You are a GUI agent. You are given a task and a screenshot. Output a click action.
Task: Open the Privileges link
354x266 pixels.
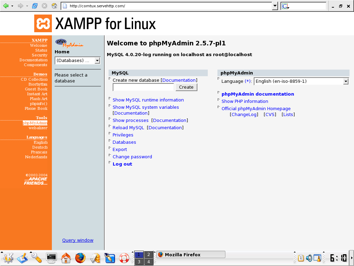tap(123, 135)
